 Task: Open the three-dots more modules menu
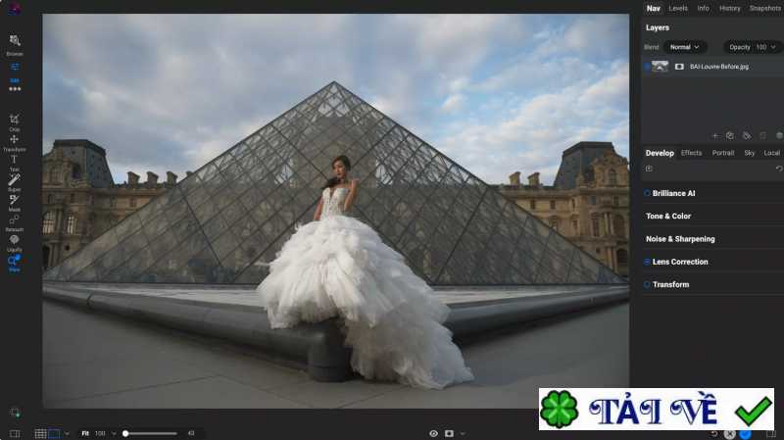tap(15, 89)
